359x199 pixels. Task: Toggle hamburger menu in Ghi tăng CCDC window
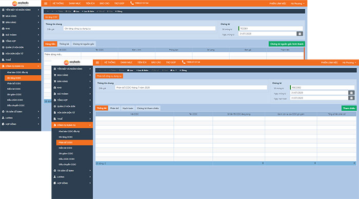pos(46,4)
